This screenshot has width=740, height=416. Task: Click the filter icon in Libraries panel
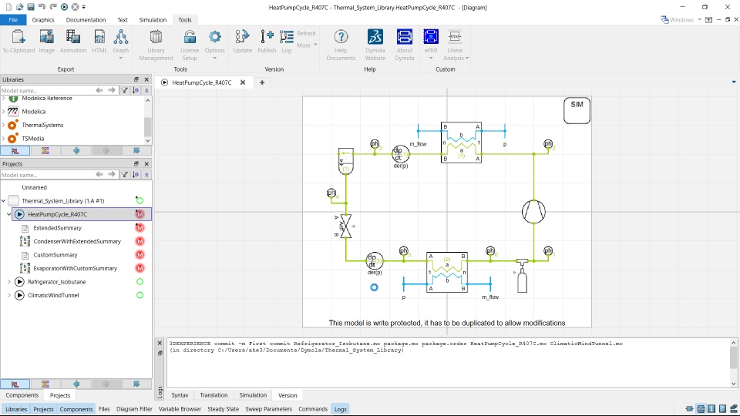tap(124, 90)
